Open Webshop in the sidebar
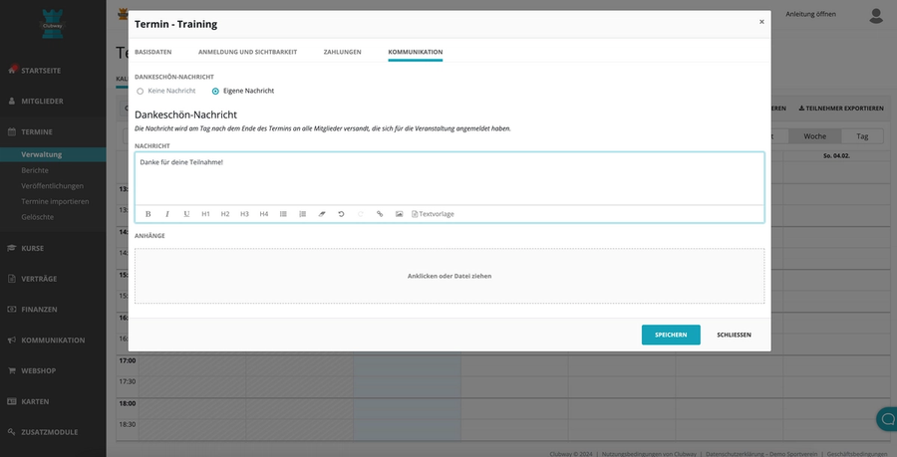Viewport: 897px width, 457px height. (x=38, y=370)
